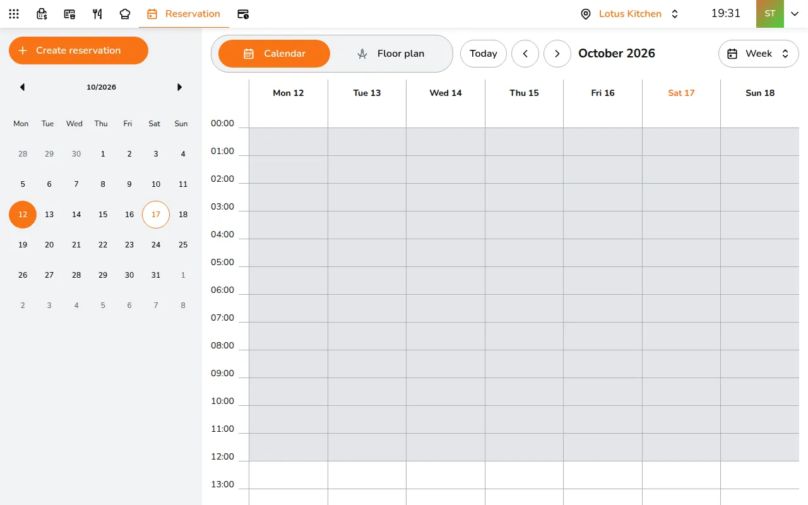The image size is (808, 505).
Task: Jump to Today
Action: (x=484, y=54)
